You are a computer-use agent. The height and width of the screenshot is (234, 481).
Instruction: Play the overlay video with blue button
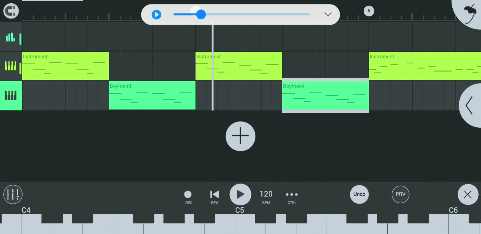click(156, 14)
